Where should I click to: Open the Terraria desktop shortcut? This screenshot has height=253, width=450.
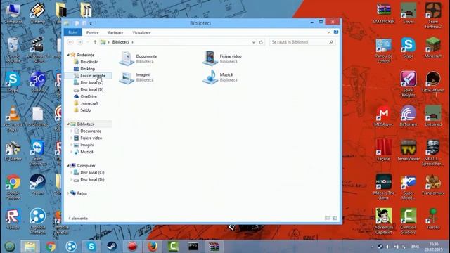(433, 219)
